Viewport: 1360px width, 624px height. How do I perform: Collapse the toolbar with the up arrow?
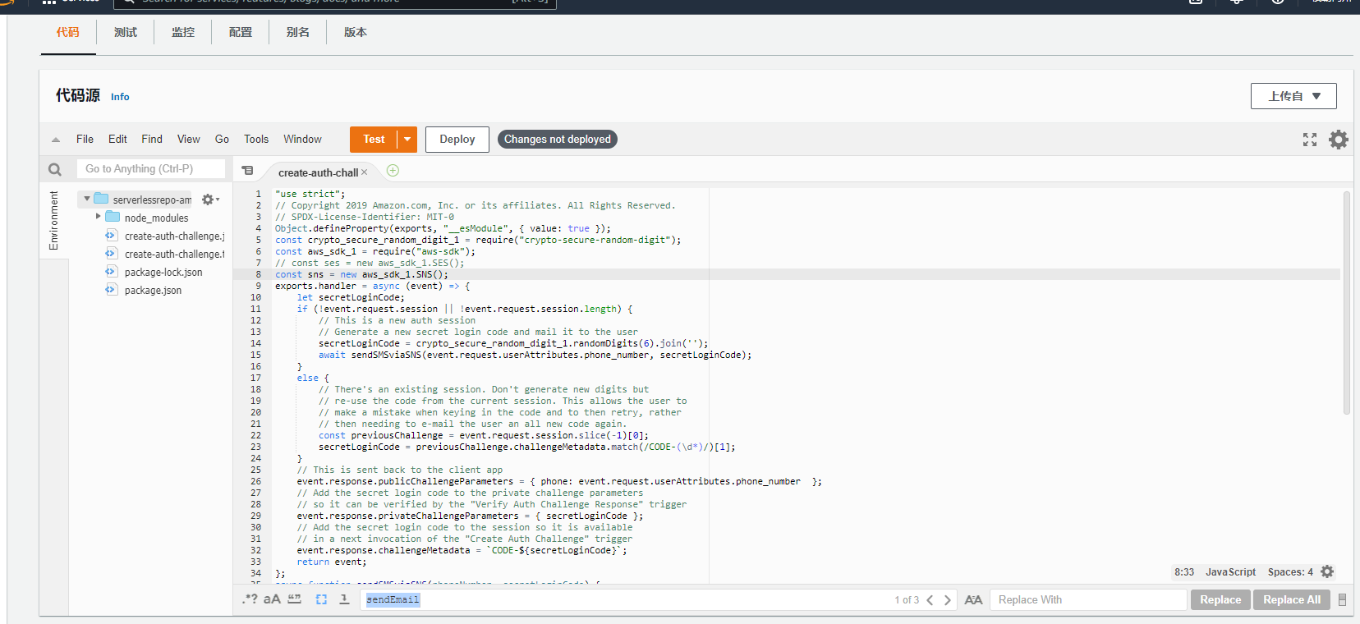[x=56, y=140]
